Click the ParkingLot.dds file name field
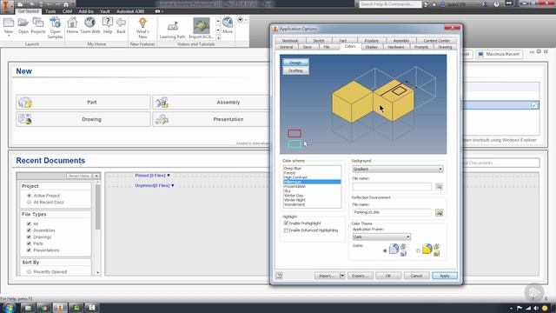This screenshot has width=556, height=313. (x=392, y=212)
